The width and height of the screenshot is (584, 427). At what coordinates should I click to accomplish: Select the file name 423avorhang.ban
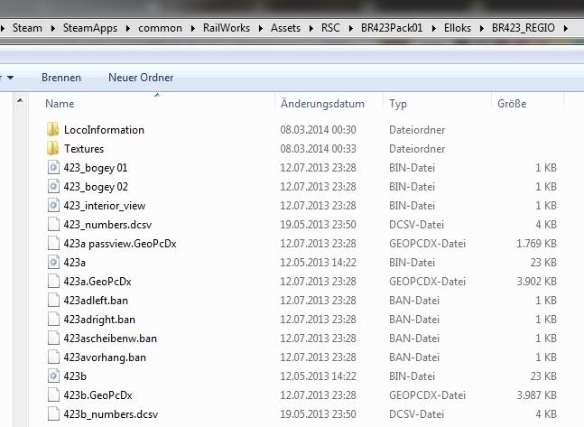pyautogui.click(x=105, y=357)
